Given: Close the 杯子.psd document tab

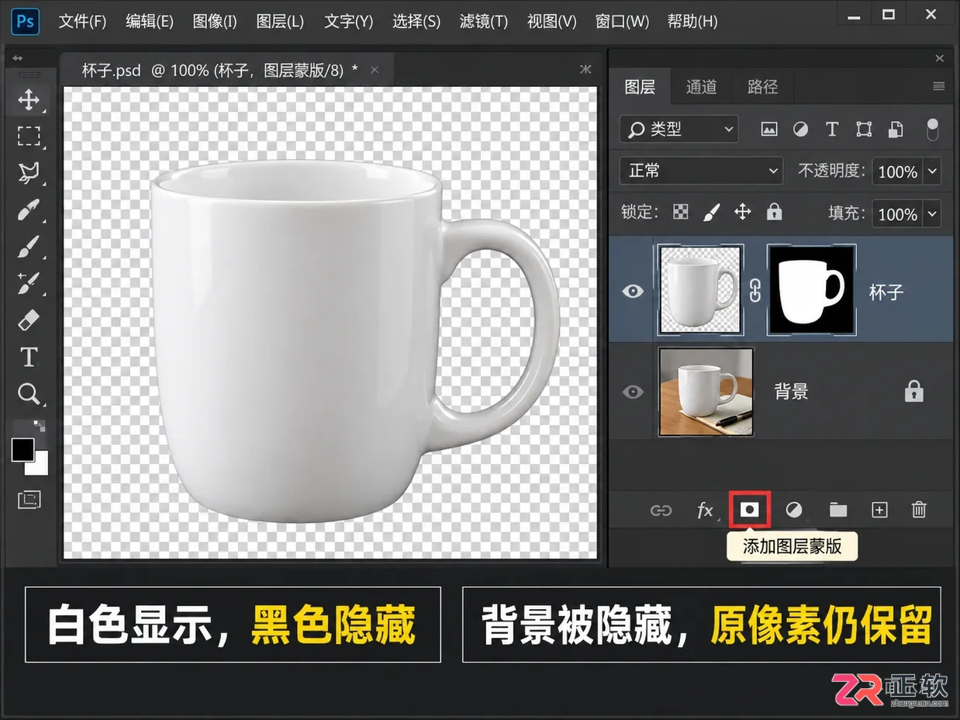Looking at the screenshot, I should (x=375, y=70).
